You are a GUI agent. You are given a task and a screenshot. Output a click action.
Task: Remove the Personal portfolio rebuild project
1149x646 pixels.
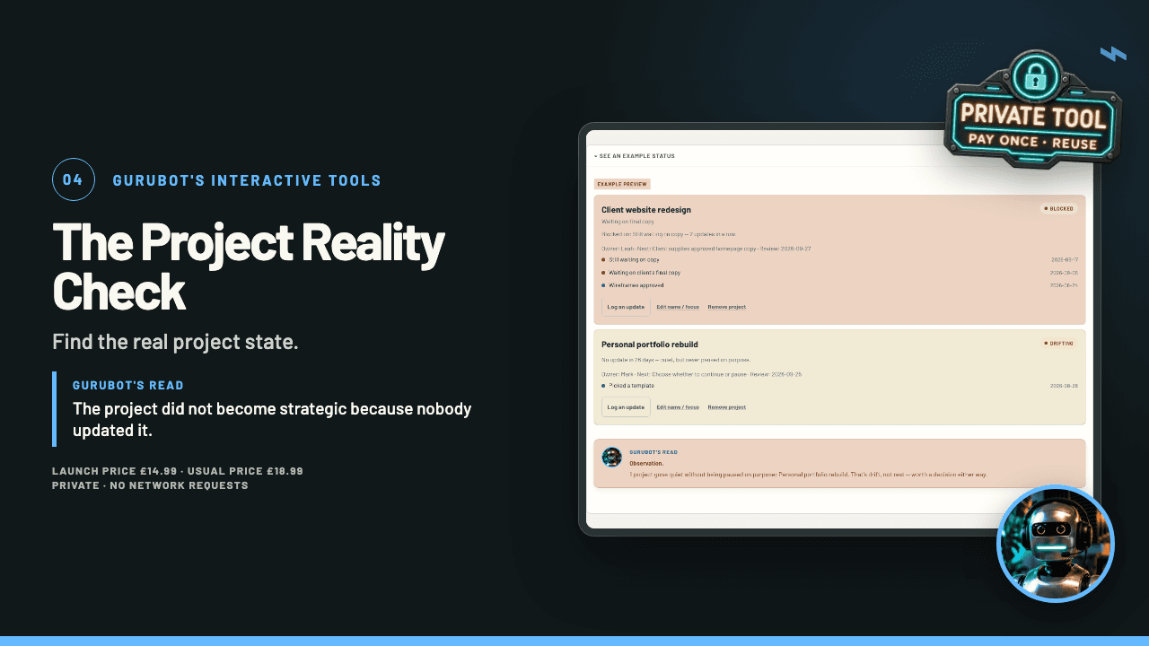tap(726, 407)
